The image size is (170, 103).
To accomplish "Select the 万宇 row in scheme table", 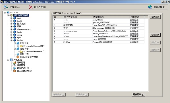I will tap(99, 28).
